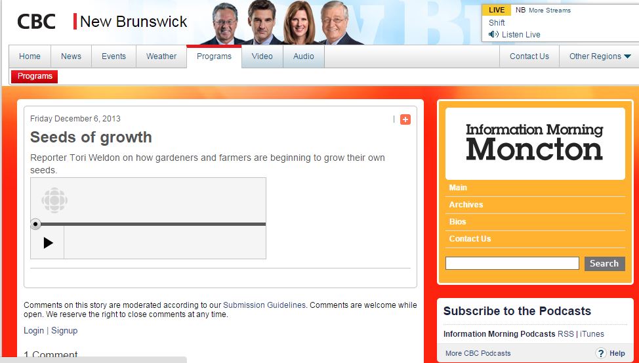Click the Information Morning Moncton logo
This screenshot has width=639, height=363.
coord(535,143)
